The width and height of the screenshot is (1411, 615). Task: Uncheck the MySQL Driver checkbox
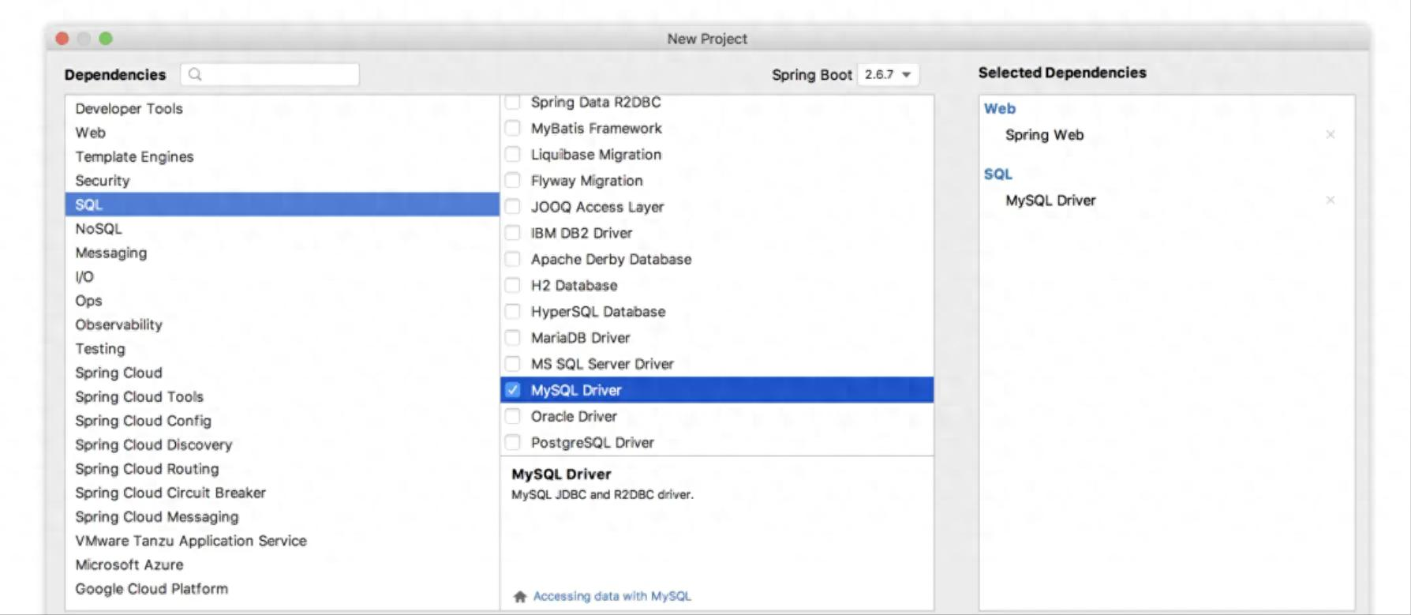tap(513, 390)
